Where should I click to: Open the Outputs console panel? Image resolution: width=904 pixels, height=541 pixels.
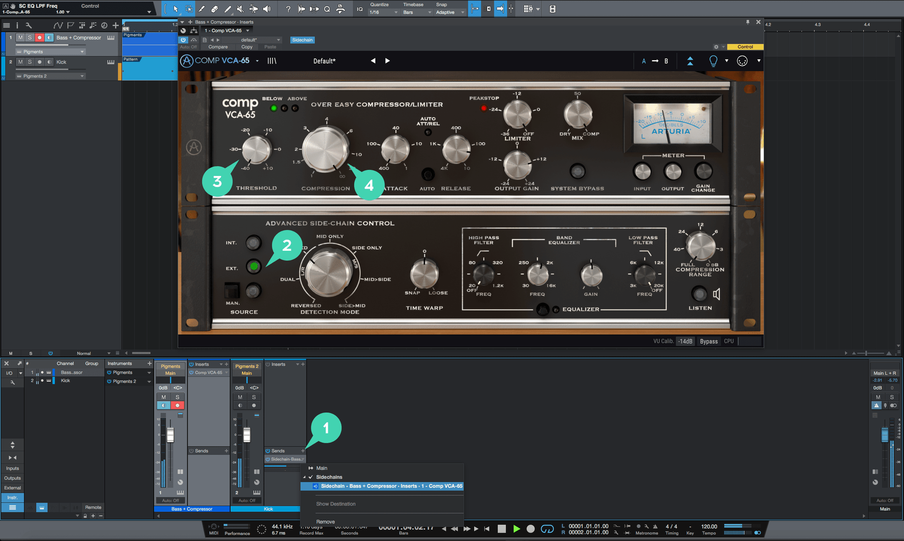(x=12, y=478)
